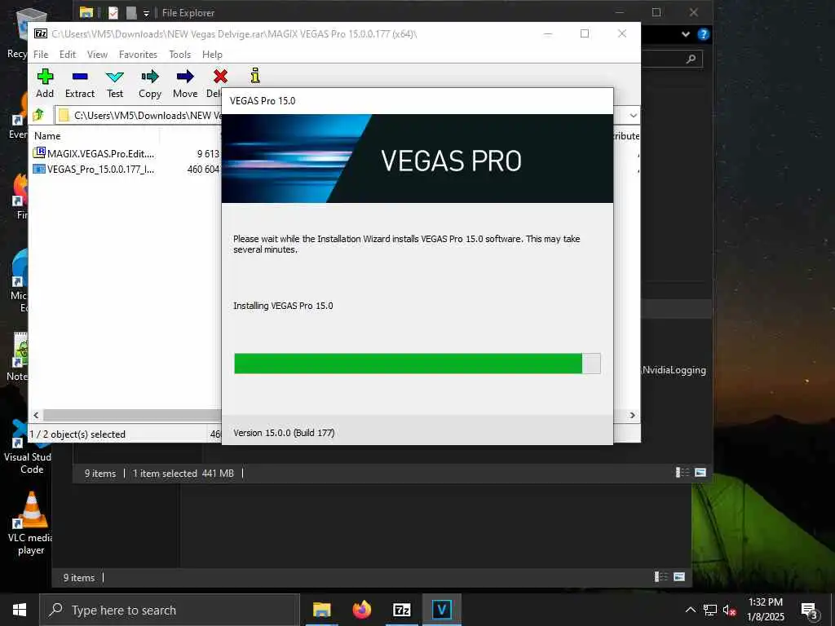Click the 7-Zip horizontal scrollbar track
835x626 pixels.
(x=131, y=415)
